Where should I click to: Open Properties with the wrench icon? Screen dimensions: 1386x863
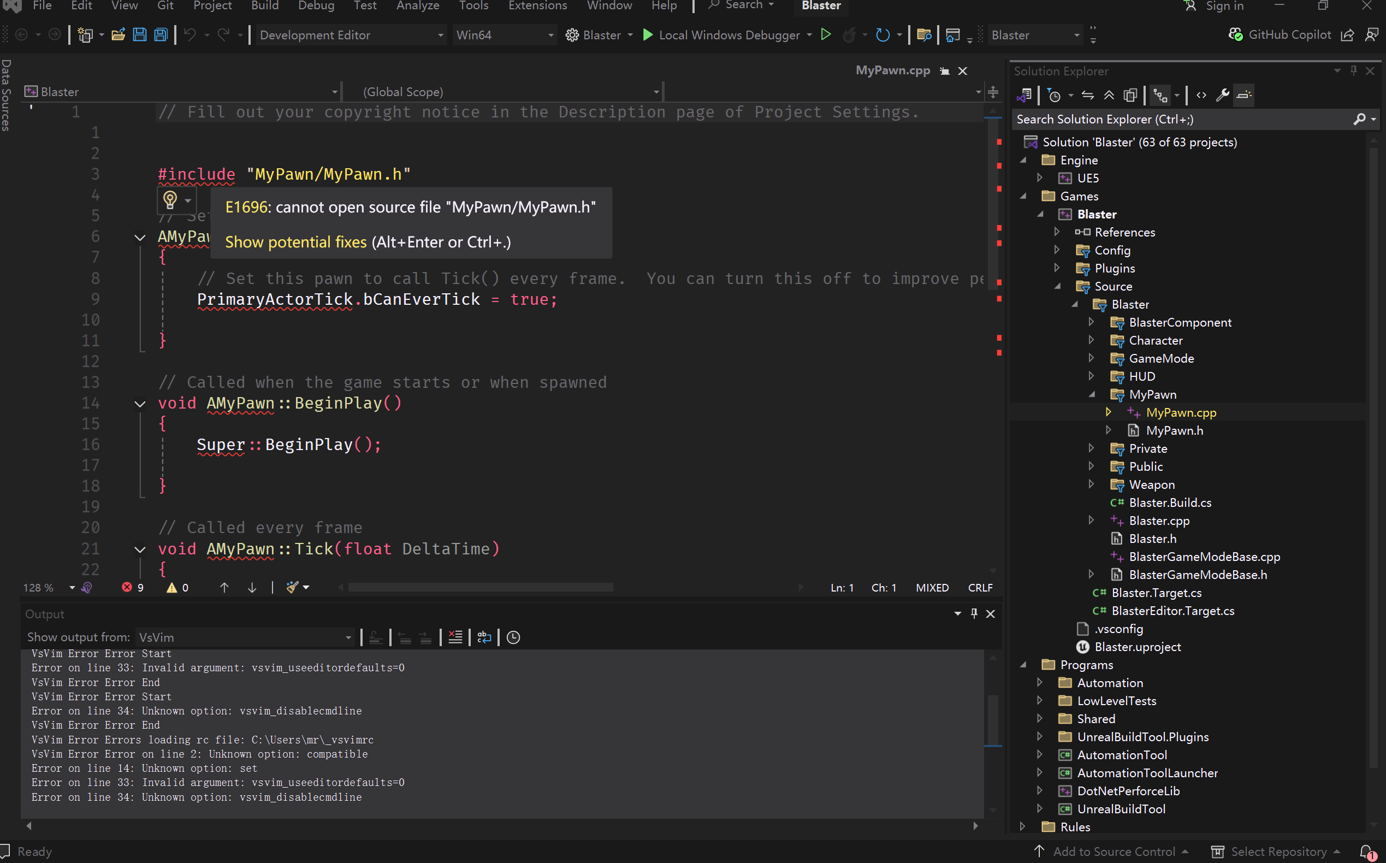pos(1222,96)
